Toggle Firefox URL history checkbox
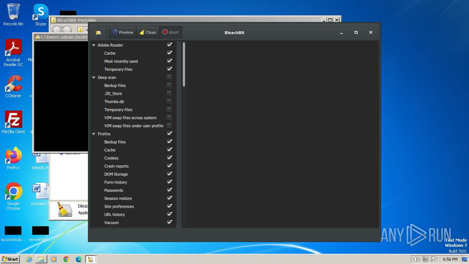This screenshot has width=469, height=264. 169,214
